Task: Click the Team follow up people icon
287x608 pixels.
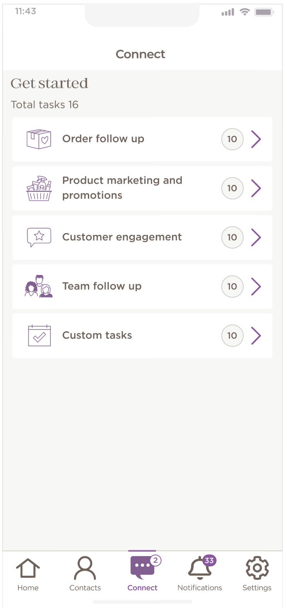Action: [x=39, y=286]
